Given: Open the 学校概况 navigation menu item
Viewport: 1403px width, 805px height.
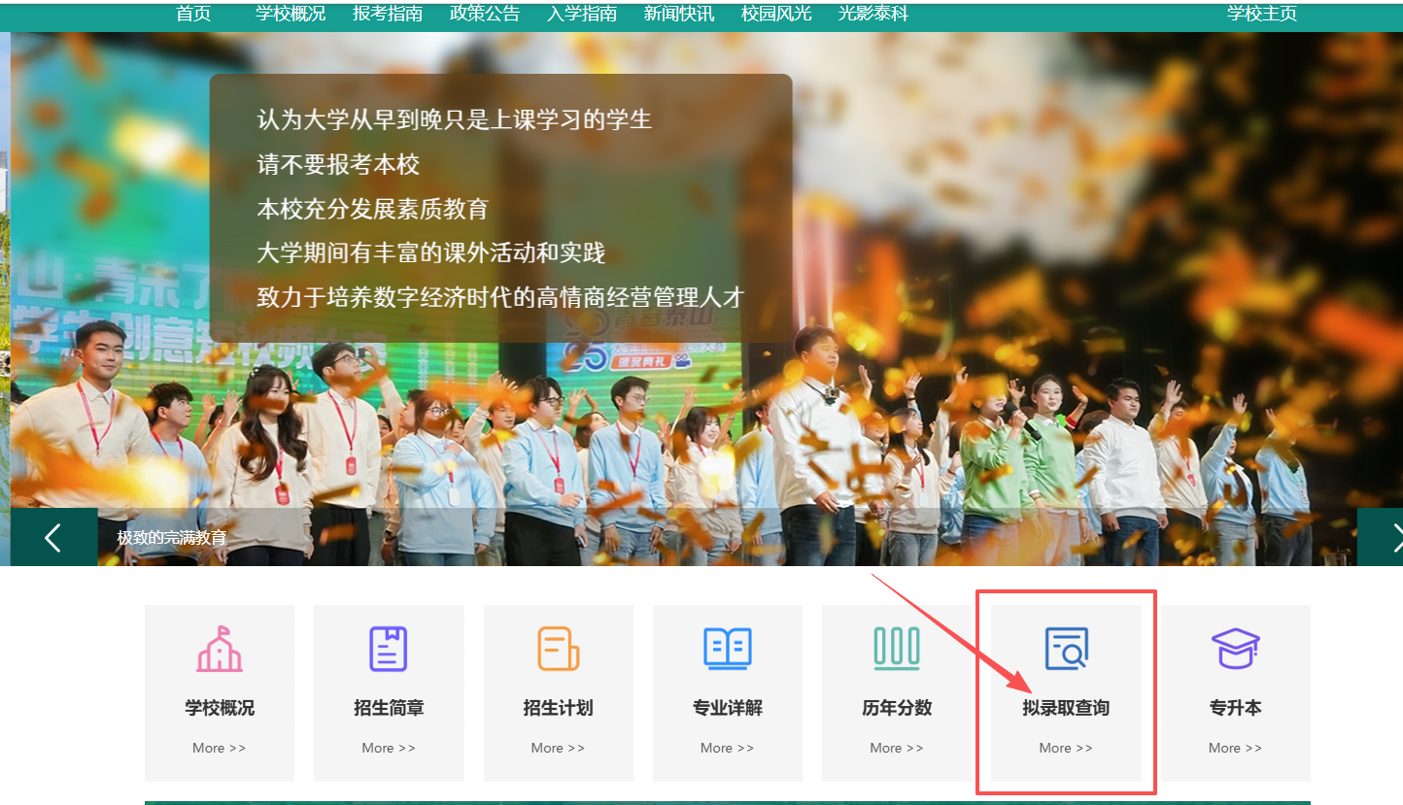Looking at the screenshot, I should (x=291, y=14).
